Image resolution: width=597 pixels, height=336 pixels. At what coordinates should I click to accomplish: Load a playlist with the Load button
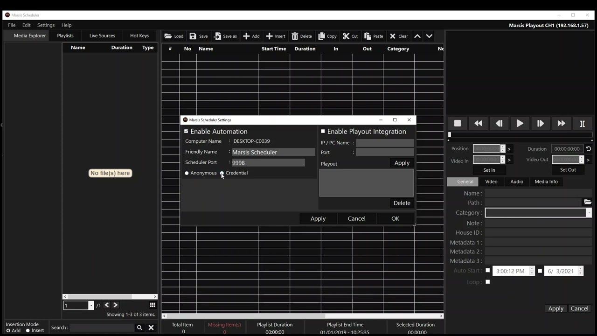[x=174, y=36]
